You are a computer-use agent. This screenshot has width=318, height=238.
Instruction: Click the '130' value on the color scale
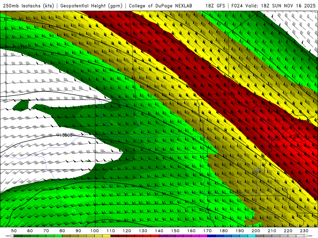point(143,231)
